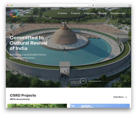The width and height of the screenshot is (137, 116).
Task: Open a new browser tab with the plus button
Action: [130, 6]
